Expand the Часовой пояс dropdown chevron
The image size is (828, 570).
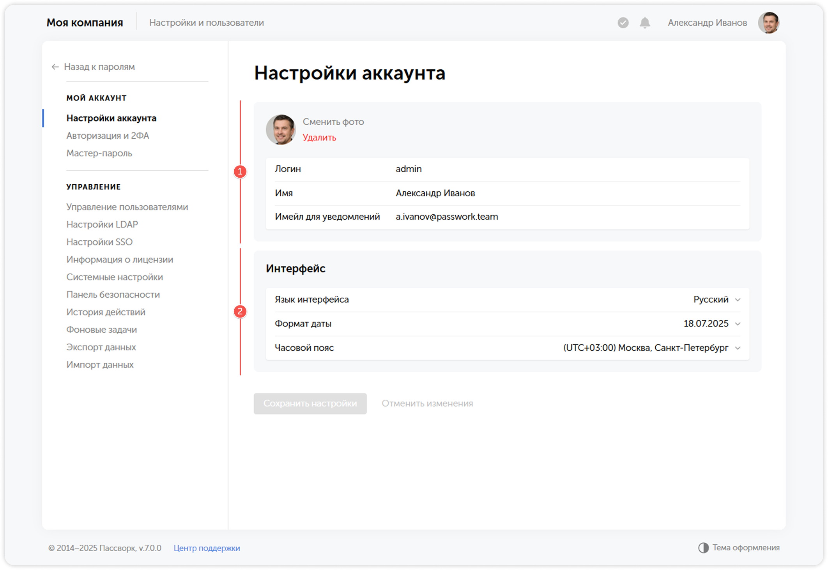pyautogui.click(x=738, y=348)
